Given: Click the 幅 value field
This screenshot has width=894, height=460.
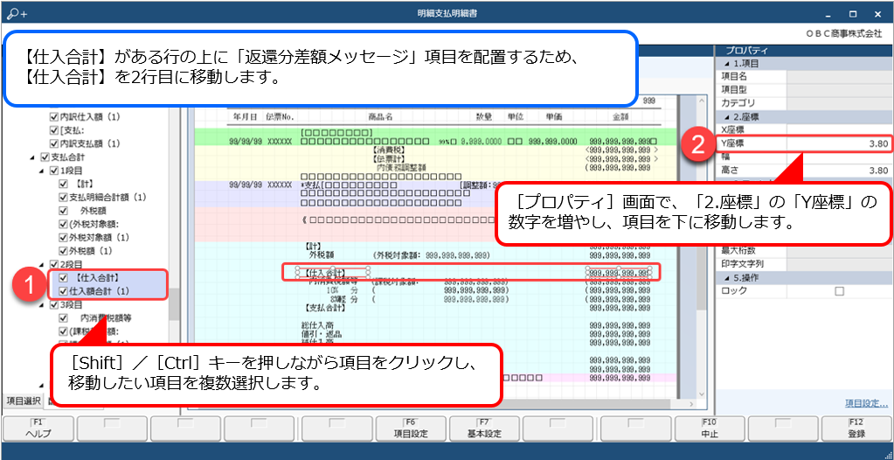Looking at the screenshot, I should (838, 157).
